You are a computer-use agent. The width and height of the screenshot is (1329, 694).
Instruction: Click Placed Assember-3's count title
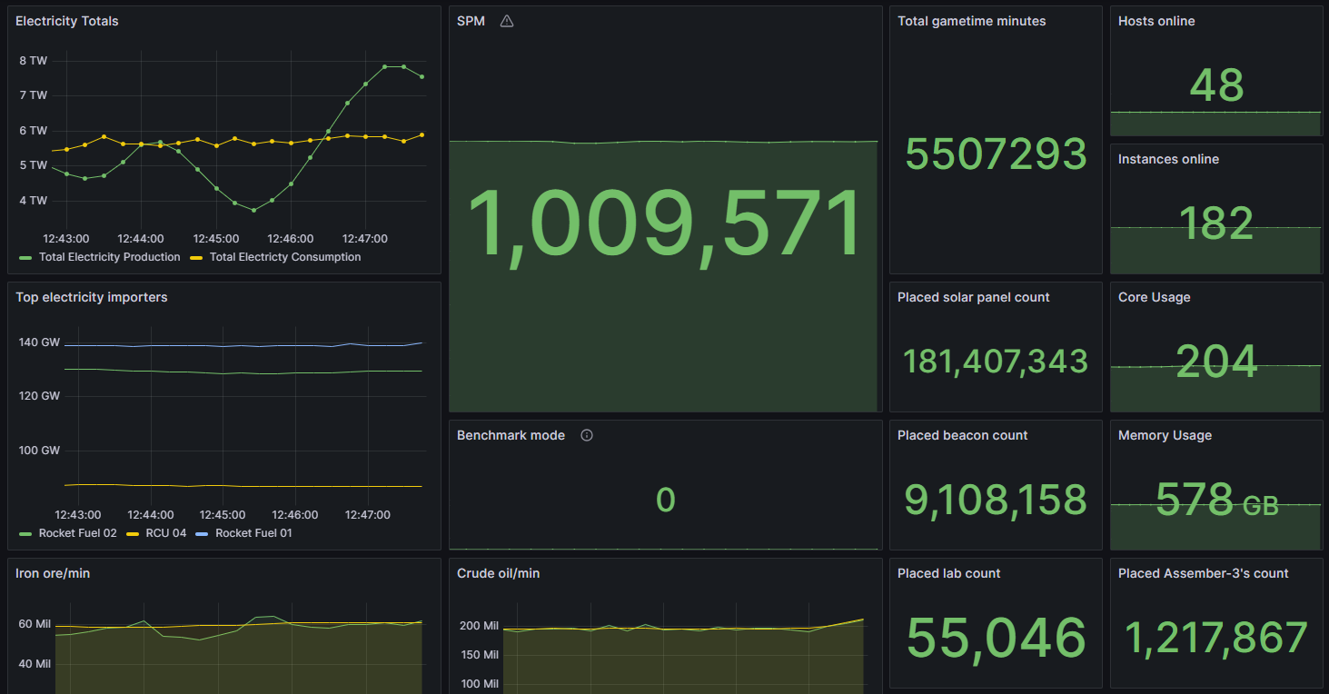pyautogui.click(x=1204, y=573)
